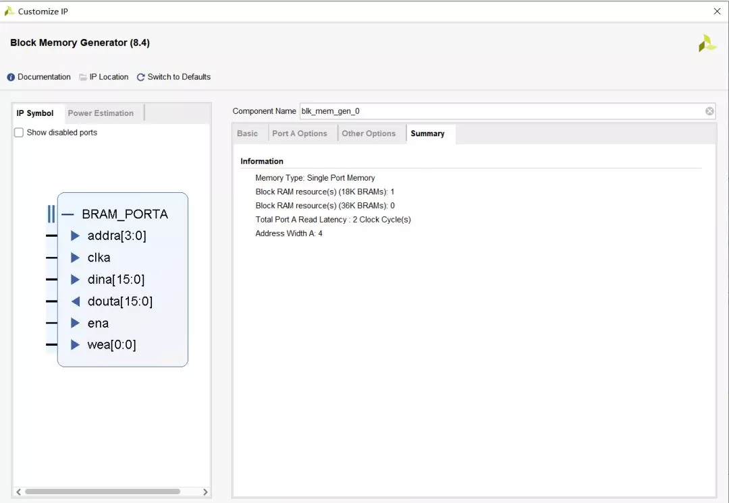Switch to the Port A Options tab
The width and height of the screenshot is (729, 503).
[x=301, y=134]
